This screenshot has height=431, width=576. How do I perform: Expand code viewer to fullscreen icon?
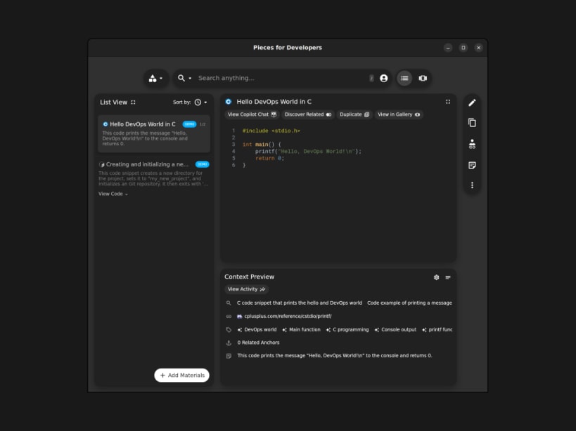coord(448,102)
